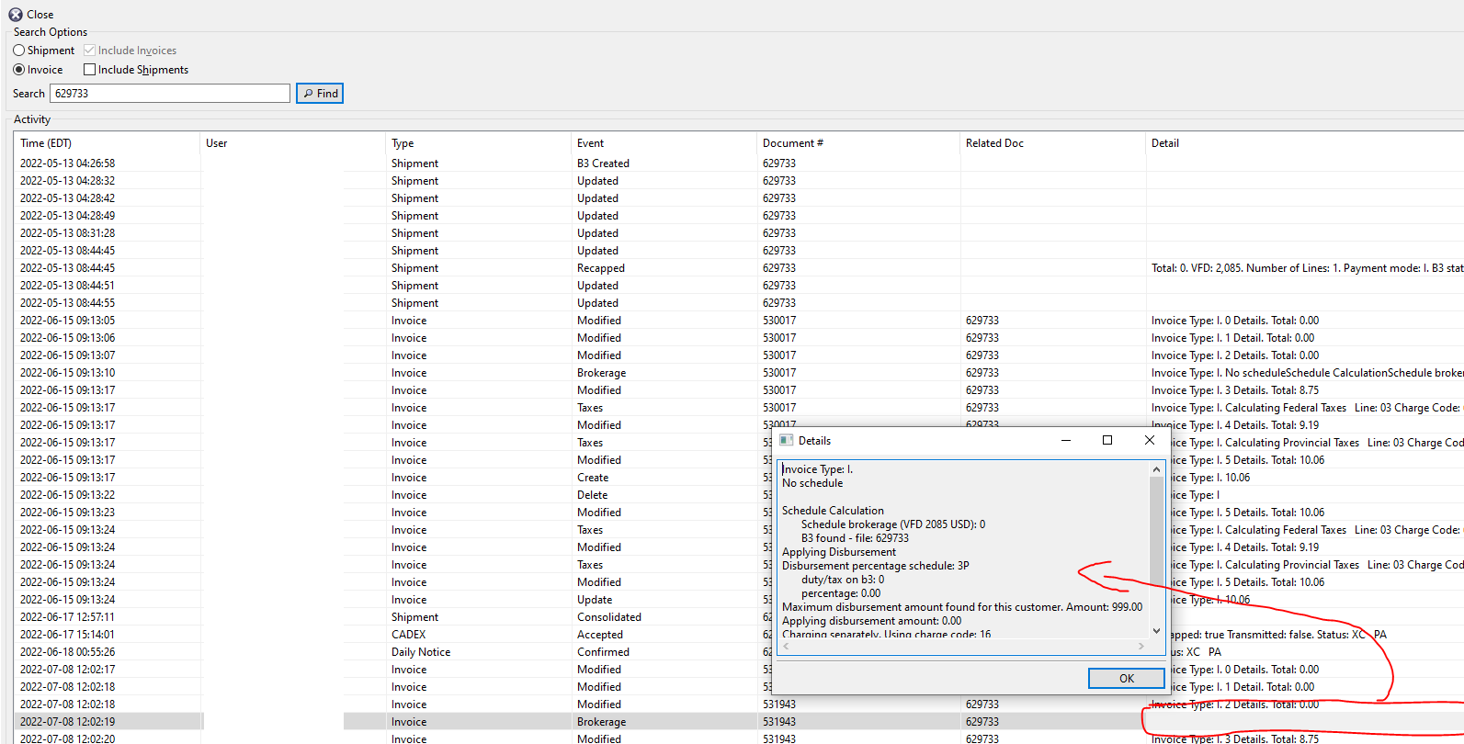Select the CADEX Accepted row

click(x=739, y=635)
